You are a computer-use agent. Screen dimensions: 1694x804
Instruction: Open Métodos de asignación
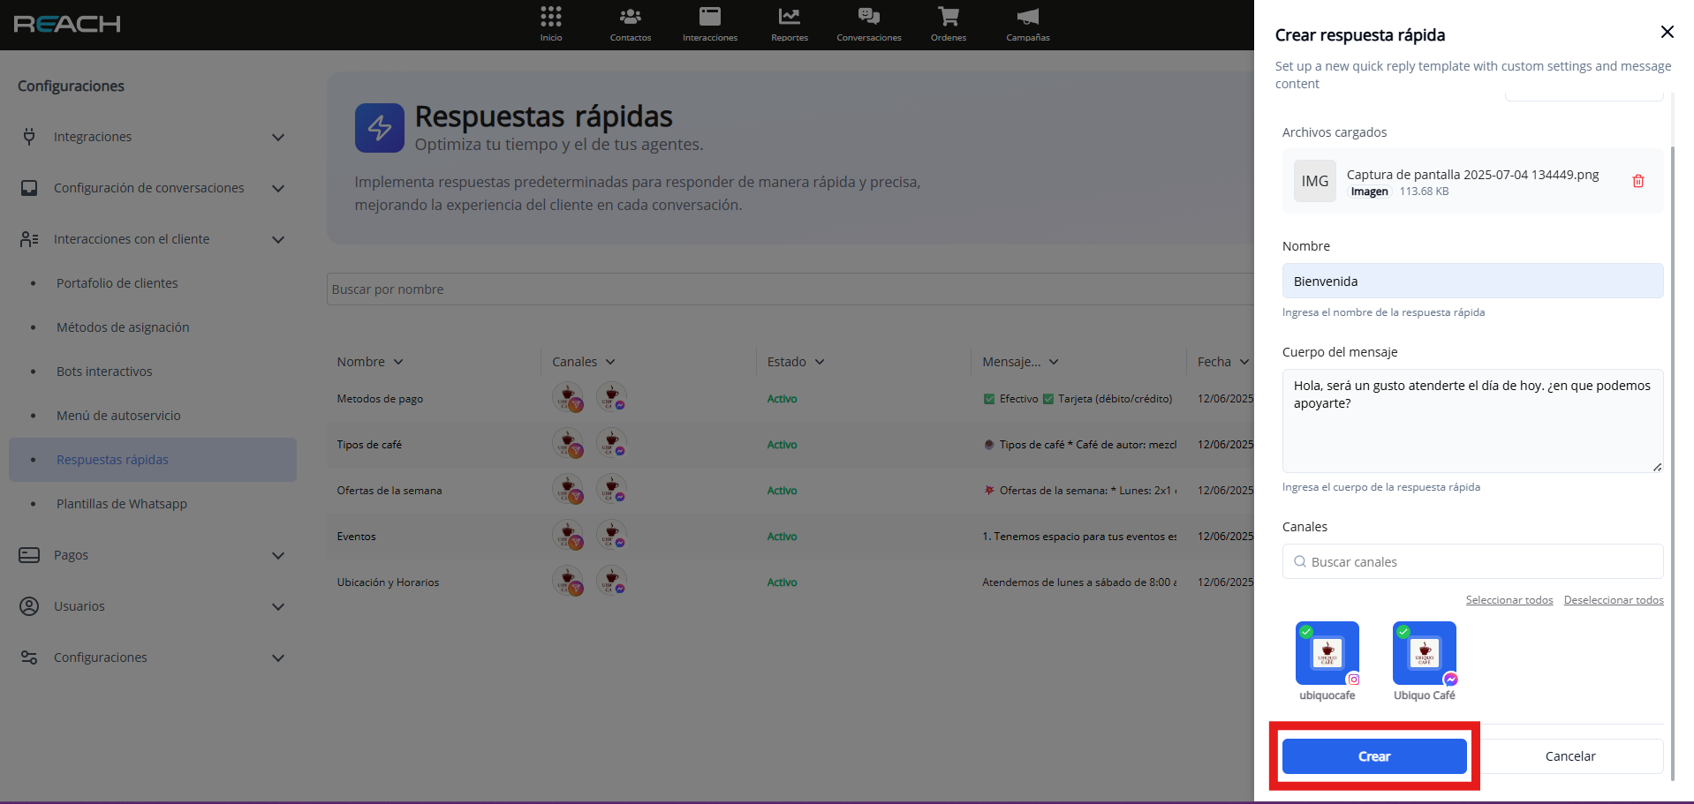tap(123, 327)
